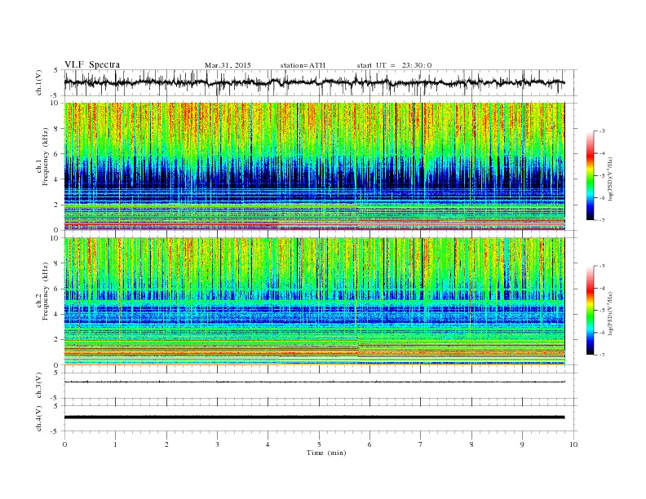Click the thick ch.4 voltage trace
The image size is (646, 499).
pyautogui.click(x=314, y=417)
